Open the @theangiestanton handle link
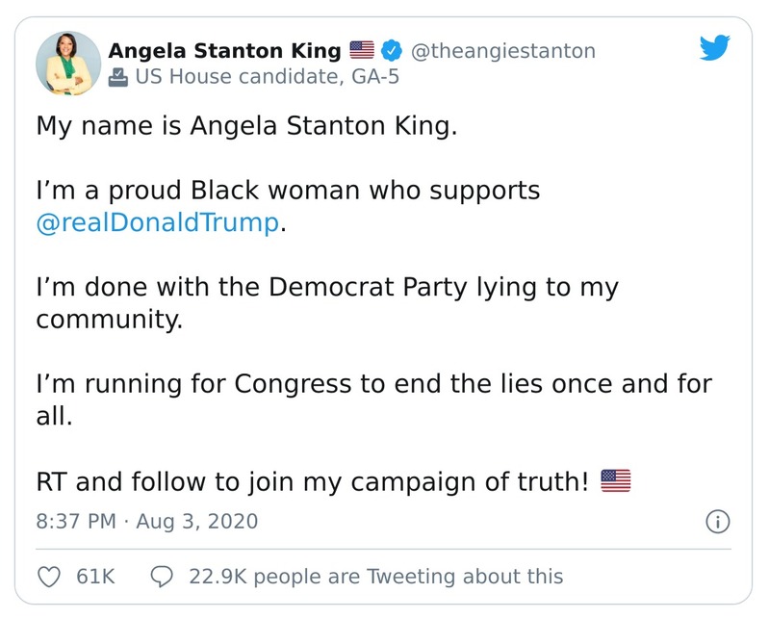 503,51
